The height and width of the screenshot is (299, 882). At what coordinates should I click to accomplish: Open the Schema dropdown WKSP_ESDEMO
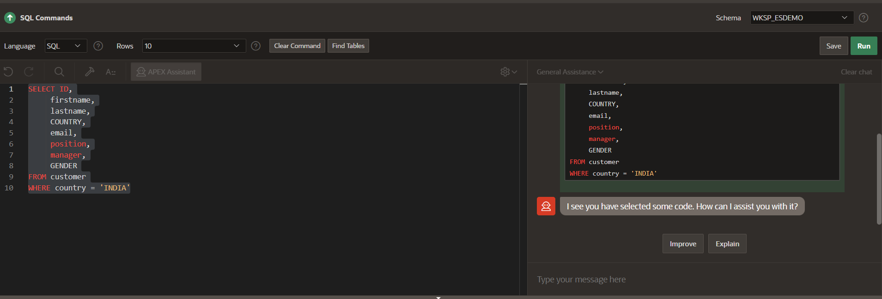[x=802, y=18]
